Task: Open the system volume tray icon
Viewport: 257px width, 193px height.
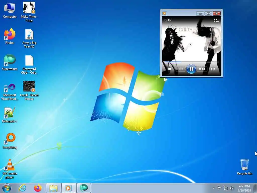Action: (232, 188)
